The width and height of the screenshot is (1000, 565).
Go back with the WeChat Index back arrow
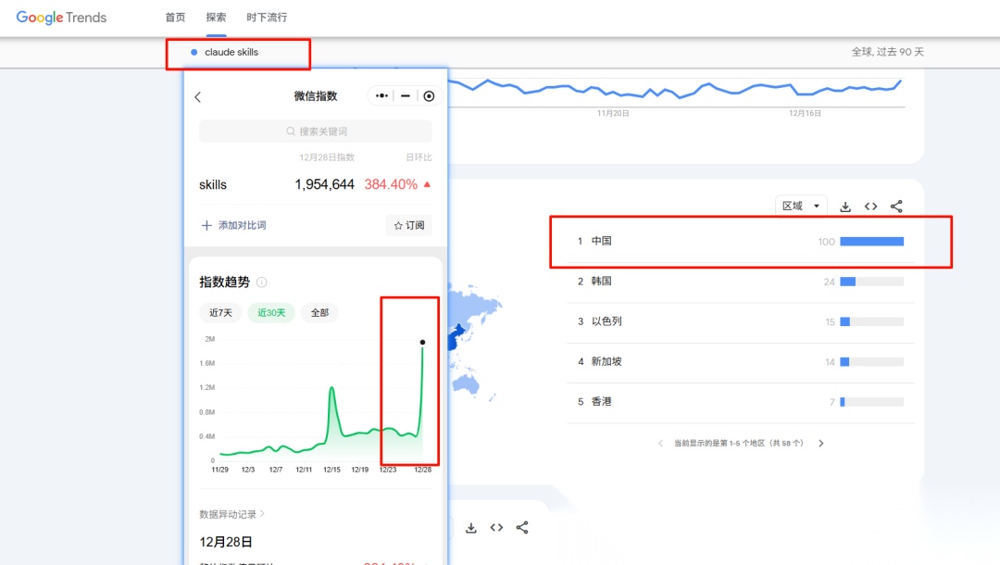[198, 97]
